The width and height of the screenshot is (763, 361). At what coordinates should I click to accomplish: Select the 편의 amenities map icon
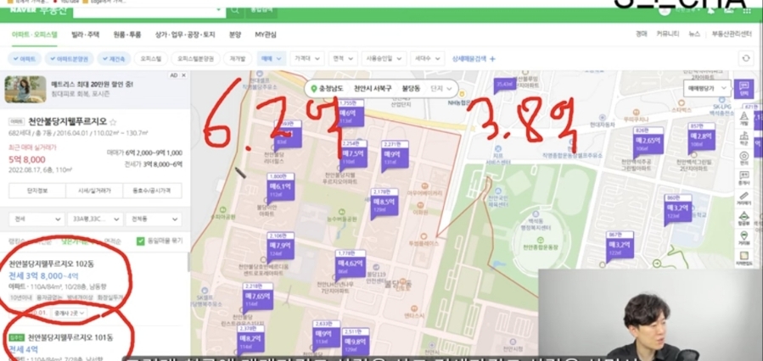[743, 158]
